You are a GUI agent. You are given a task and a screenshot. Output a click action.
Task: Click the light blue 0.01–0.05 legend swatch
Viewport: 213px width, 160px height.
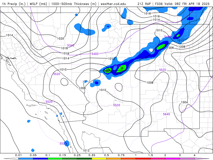tap(26, 159)
